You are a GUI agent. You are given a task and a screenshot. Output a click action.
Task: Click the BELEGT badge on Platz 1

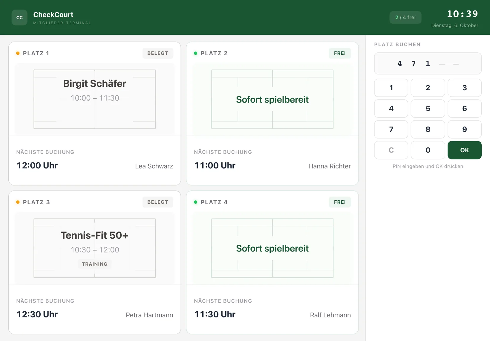[x=158, y=53]
